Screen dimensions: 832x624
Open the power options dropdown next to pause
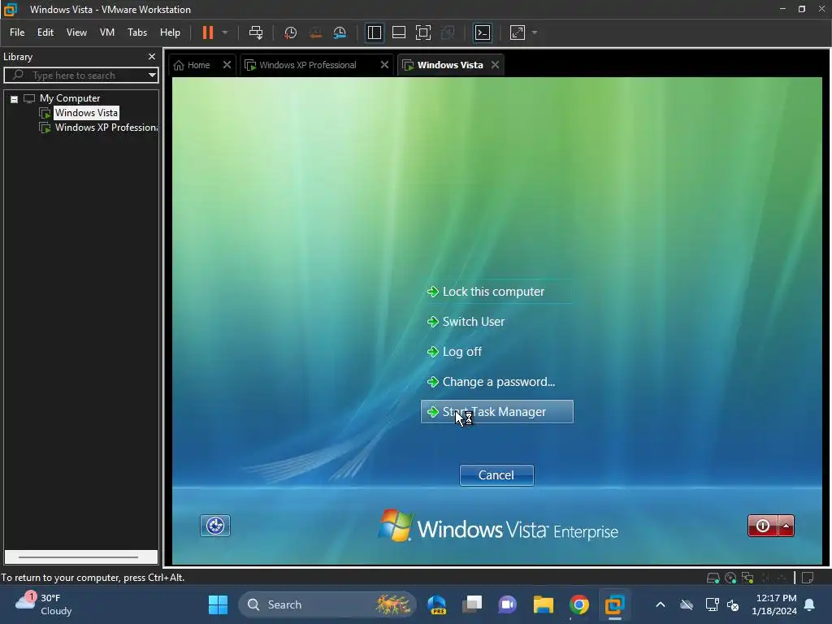(225, 32)
